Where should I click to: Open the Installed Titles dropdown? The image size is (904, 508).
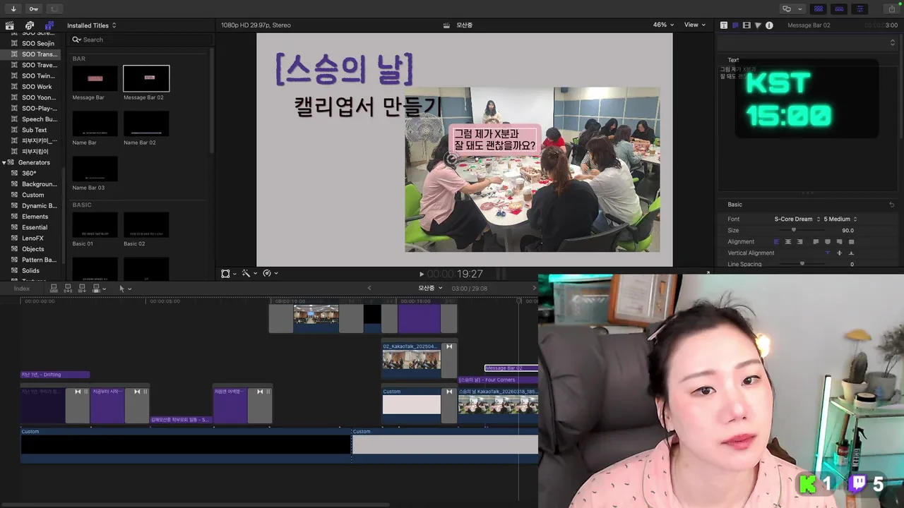(x=92, y=25)
